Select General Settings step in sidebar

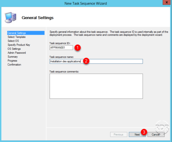(x=26, y=33)
